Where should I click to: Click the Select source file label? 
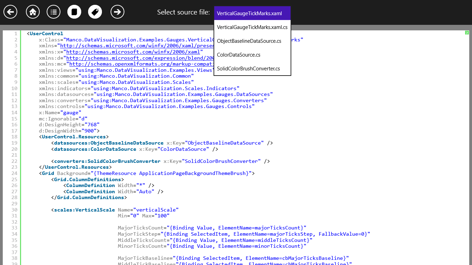pos(183,12)
